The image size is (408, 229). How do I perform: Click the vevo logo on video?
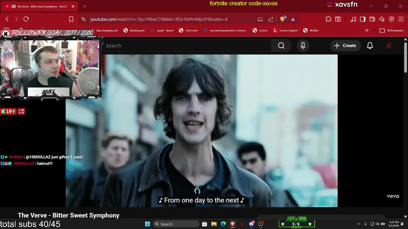[393, 196]
